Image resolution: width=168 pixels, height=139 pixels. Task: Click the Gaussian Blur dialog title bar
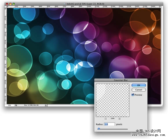(121, 80)
